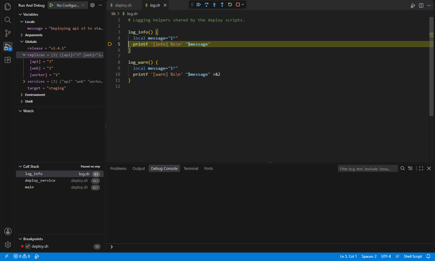Toggle the deploy.sh breakpoint checkbox
Viewport: 435px width, 261px height.
tap(28, 246)
